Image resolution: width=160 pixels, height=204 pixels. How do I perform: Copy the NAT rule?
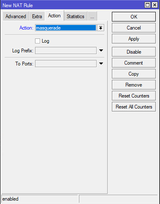coord(134,74)
